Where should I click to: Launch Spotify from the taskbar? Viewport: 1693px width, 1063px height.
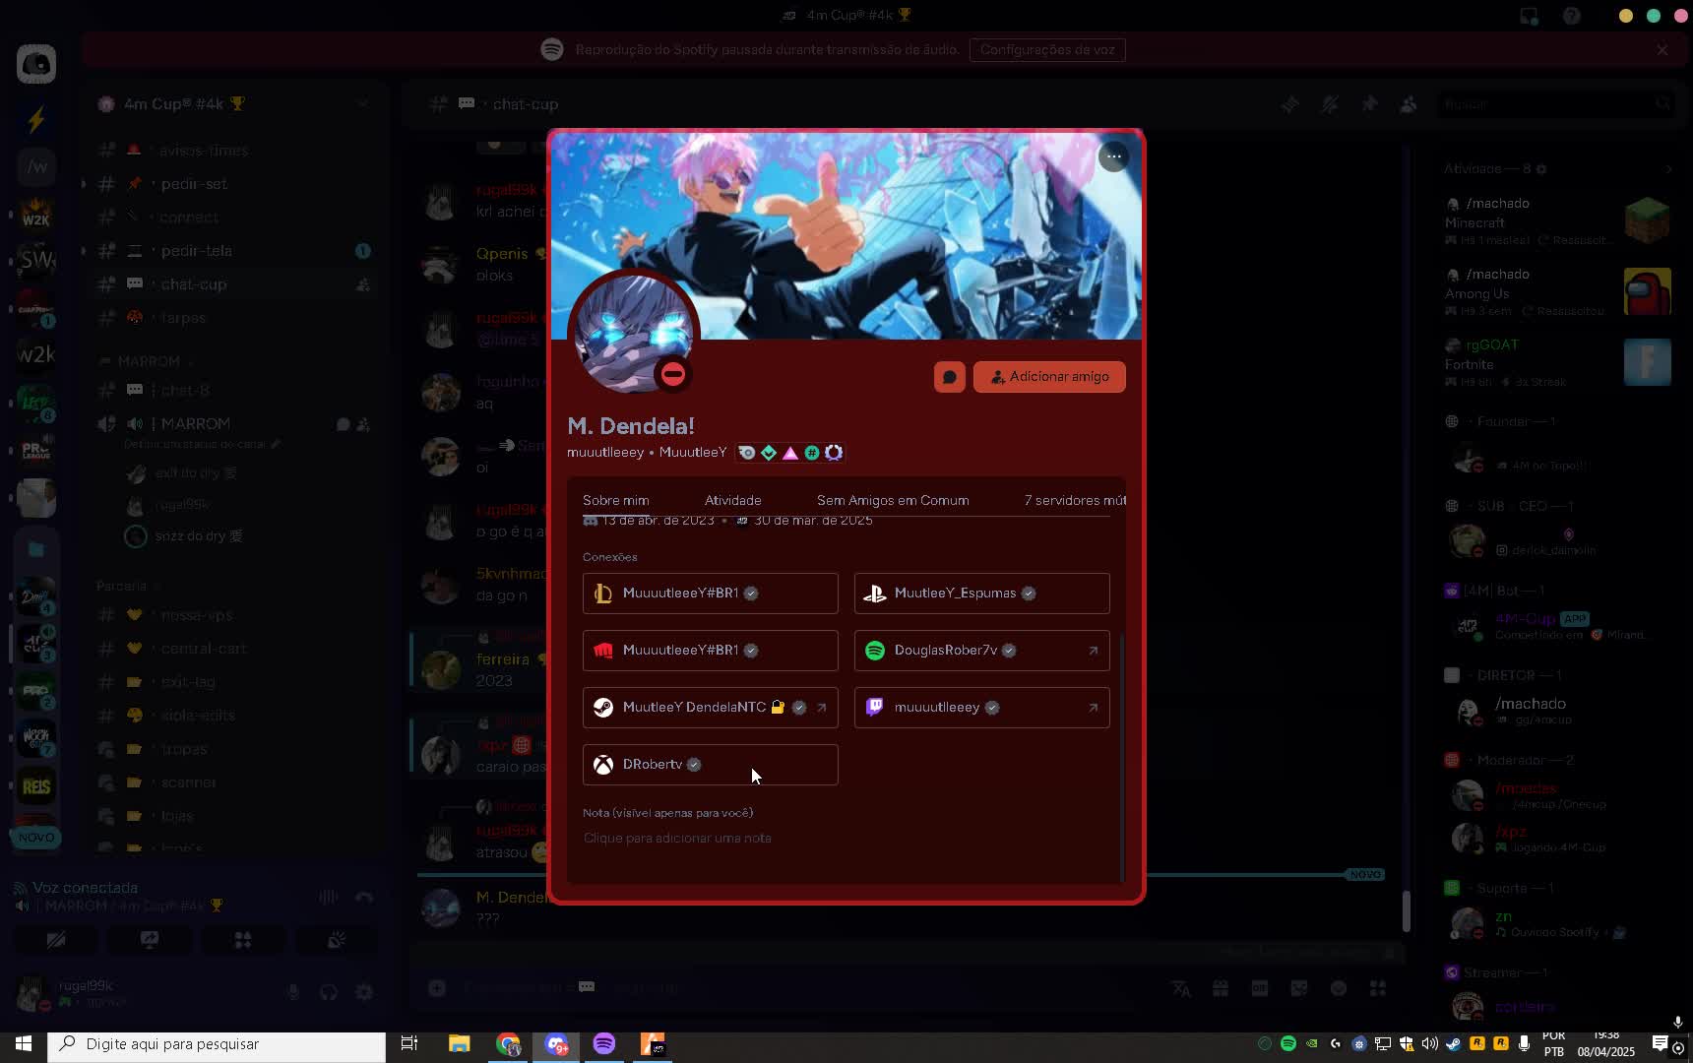(603, 1044)
